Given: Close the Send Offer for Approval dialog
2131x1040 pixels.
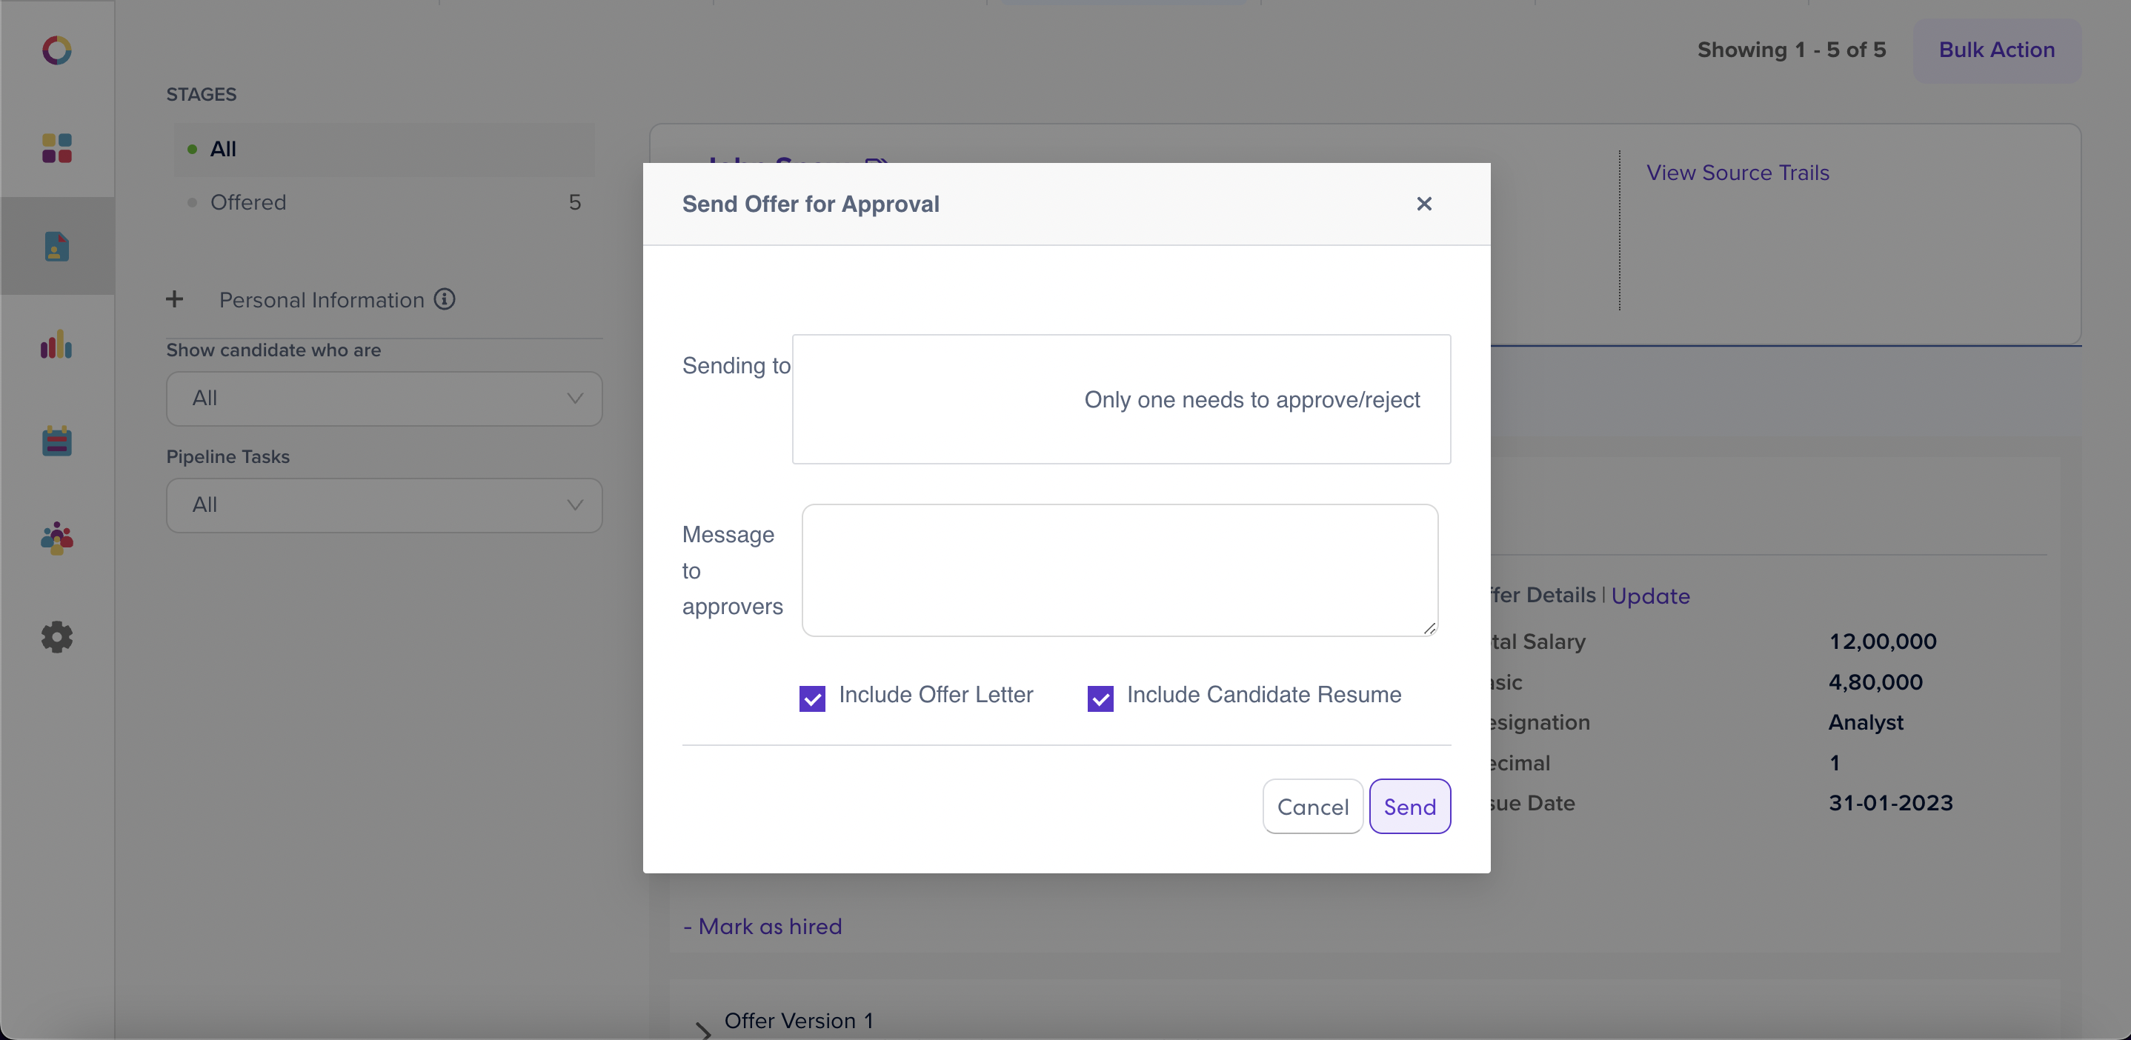Looking at the screenshot, I should [1423, 204].
